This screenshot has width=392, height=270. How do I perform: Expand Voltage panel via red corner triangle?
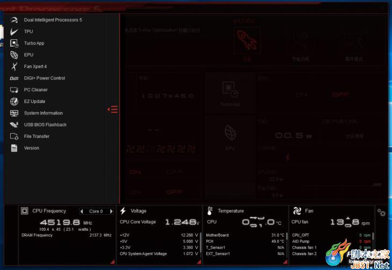[199, 262]
